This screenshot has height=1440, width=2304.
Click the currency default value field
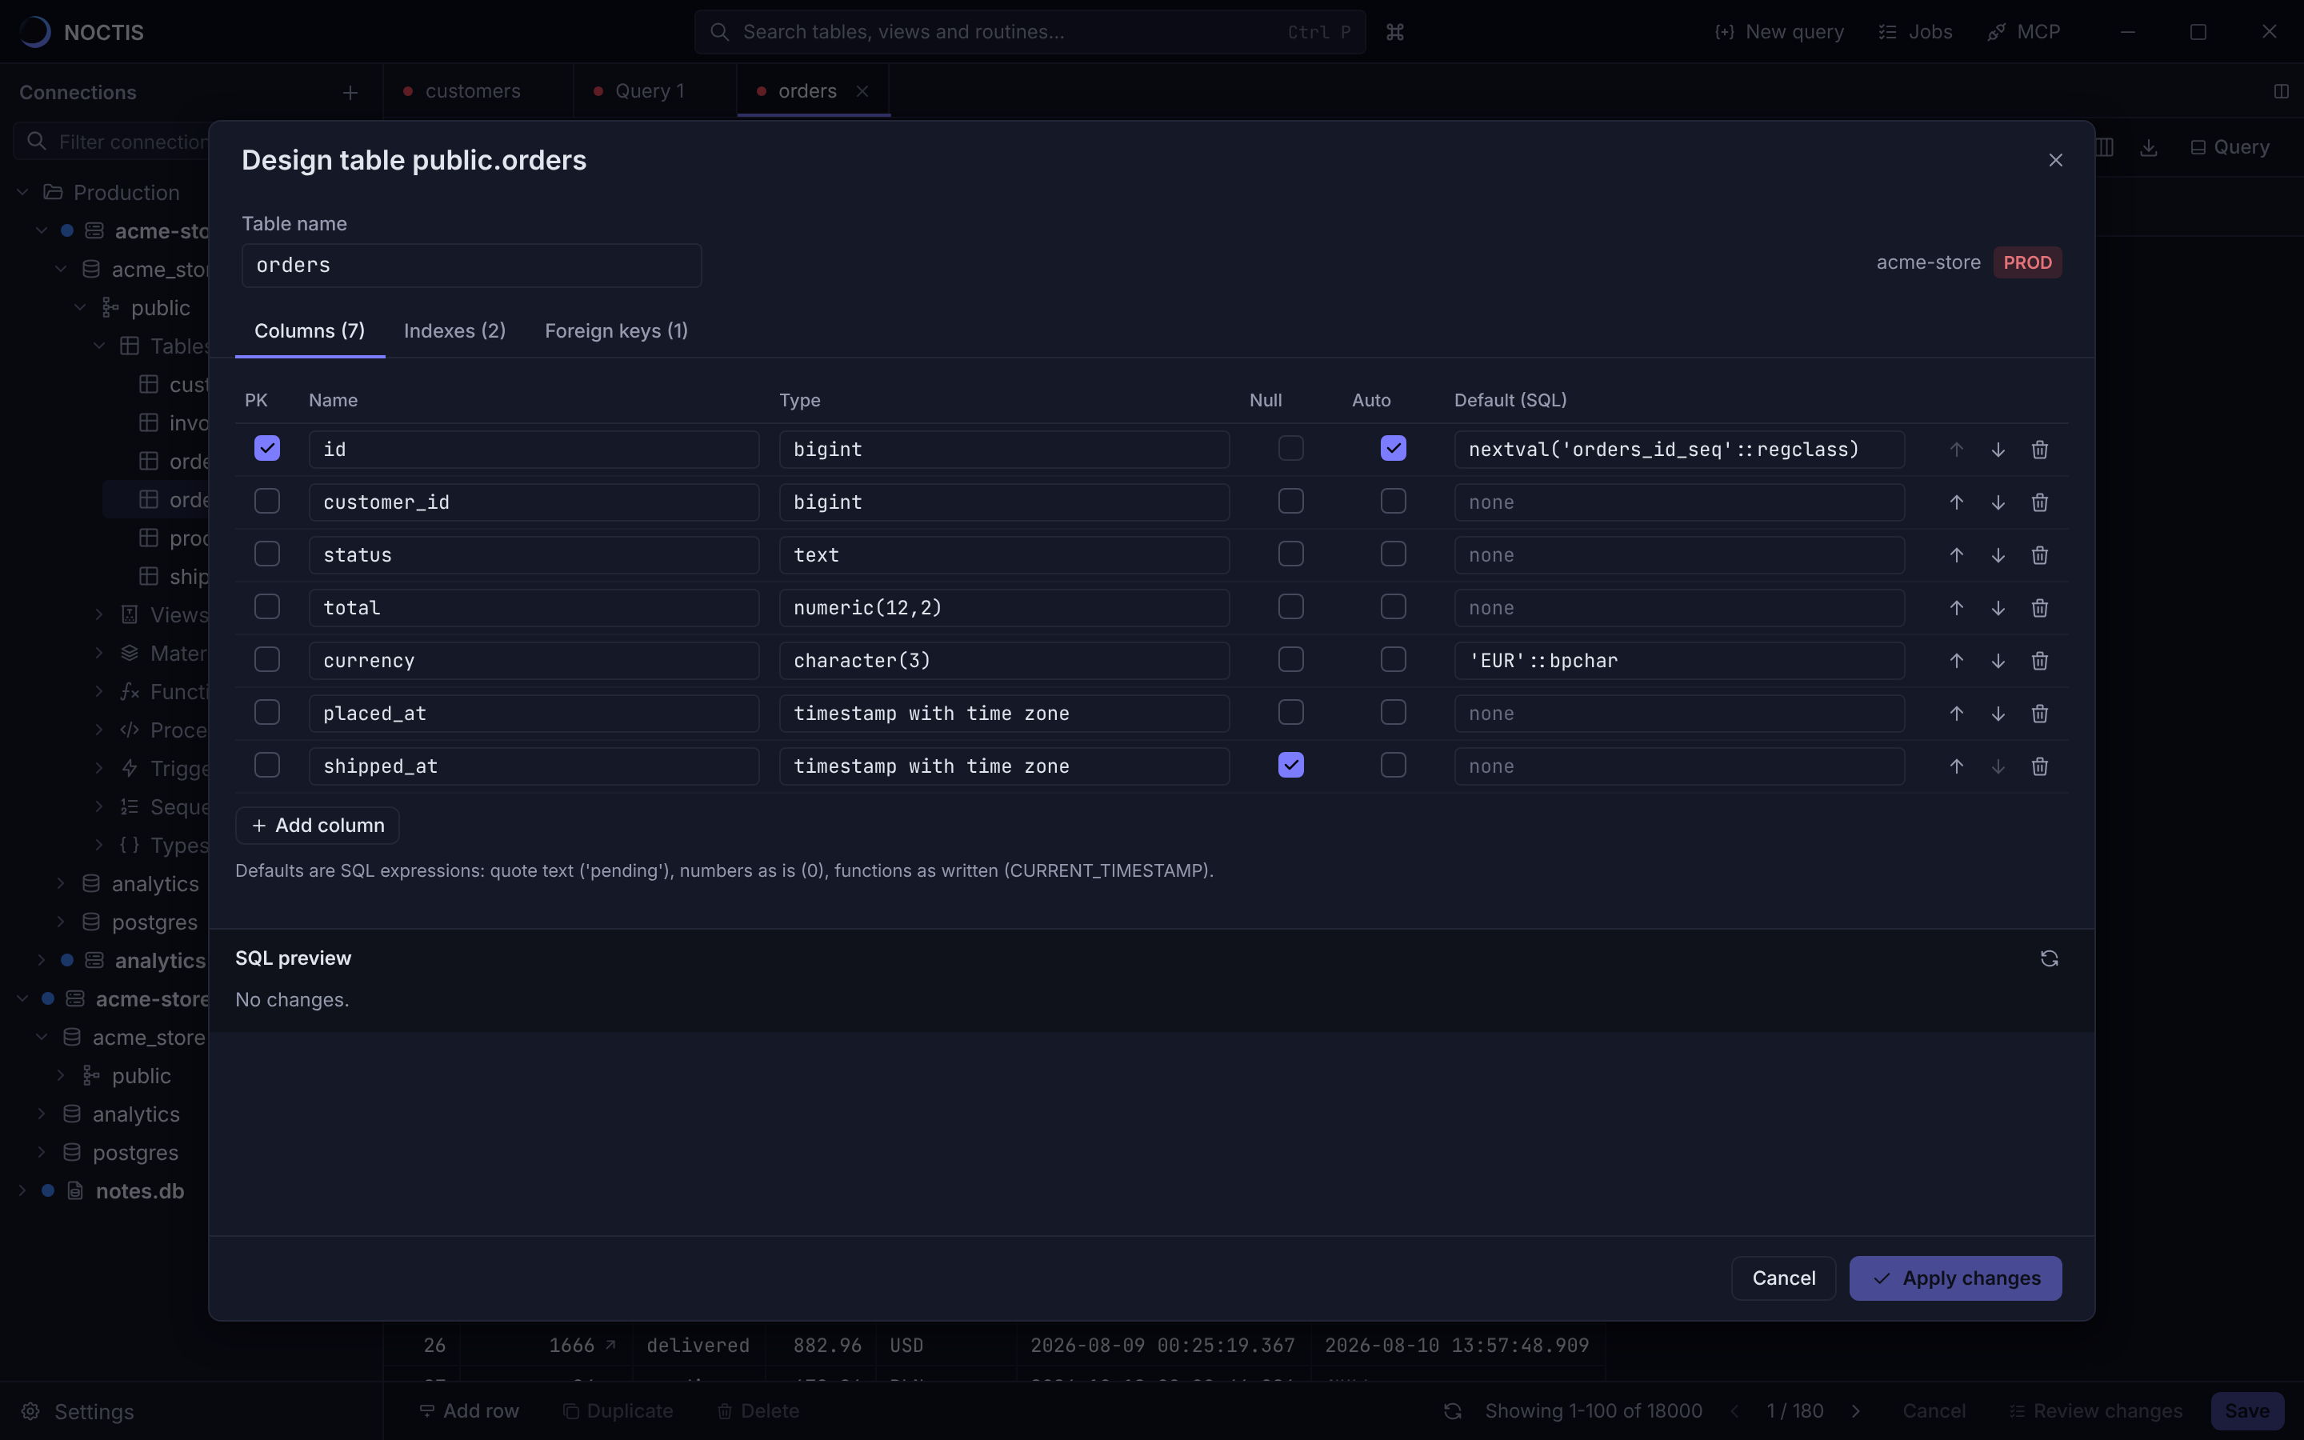(1678, 661)
